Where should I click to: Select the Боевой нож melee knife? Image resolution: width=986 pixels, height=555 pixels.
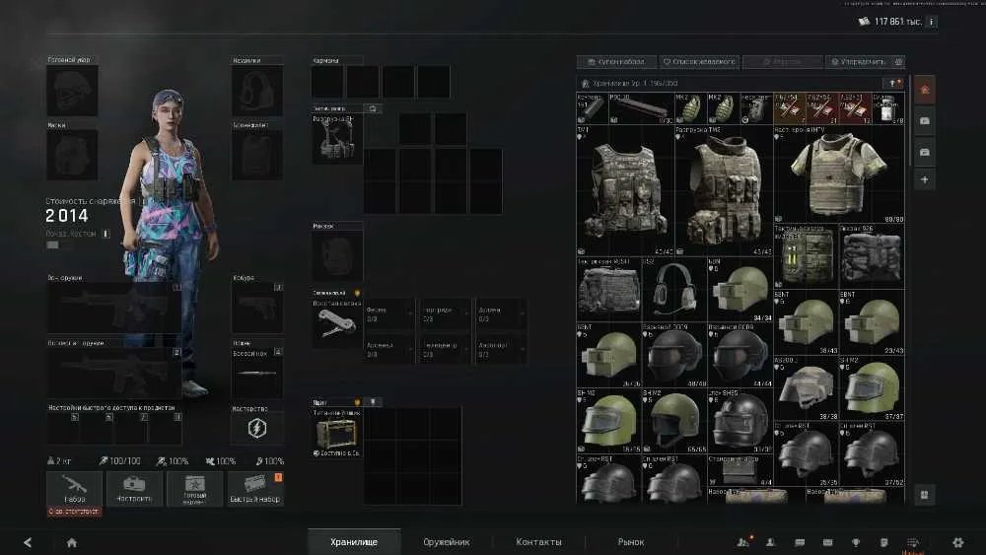(x=257, y=374)
